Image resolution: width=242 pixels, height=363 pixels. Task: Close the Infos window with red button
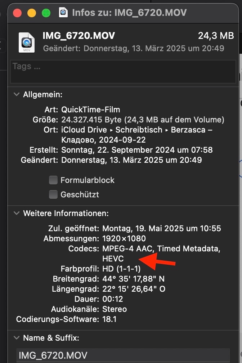[x=17, y=13]
